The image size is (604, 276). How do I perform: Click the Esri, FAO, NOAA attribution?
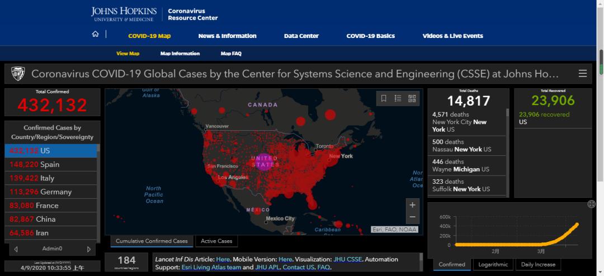[x=394, y=230]
